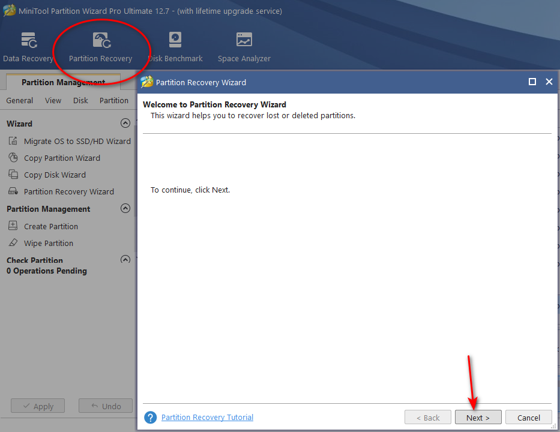
Task: Open the Partition menu
Action: click(x=114, y=101)
